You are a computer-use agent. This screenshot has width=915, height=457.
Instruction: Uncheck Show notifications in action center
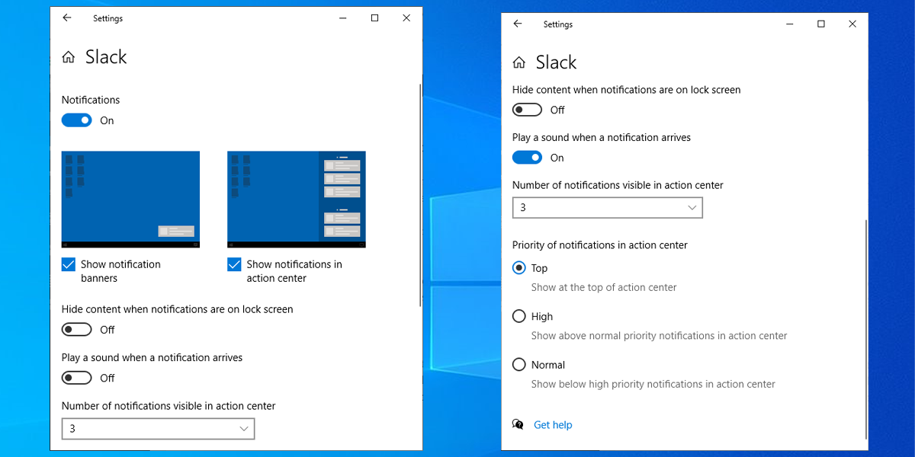pos(234,265)
